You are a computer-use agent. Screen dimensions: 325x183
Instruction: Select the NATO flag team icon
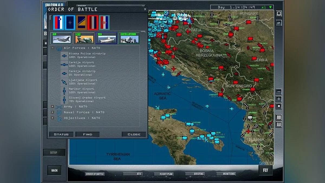tap(70, 22)
